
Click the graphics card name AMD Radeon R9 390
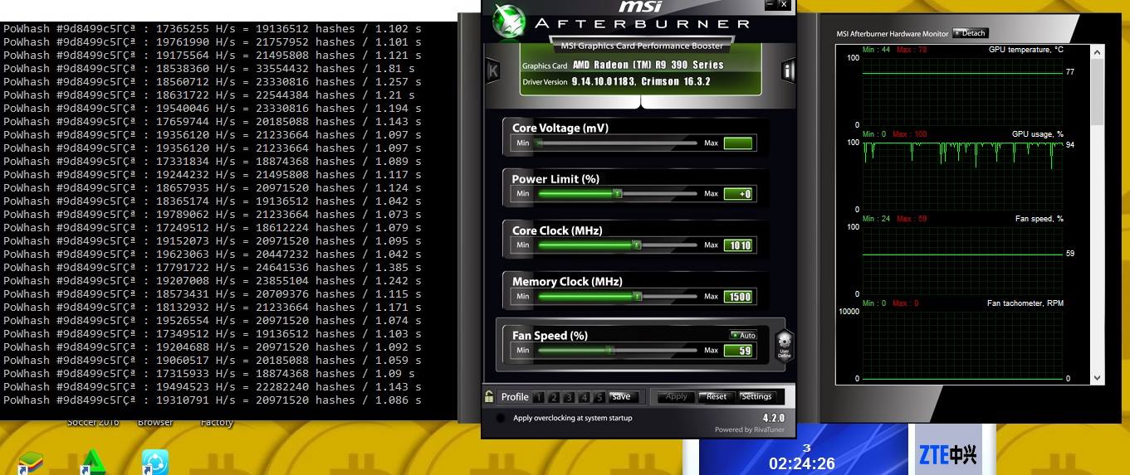point(648,65)
